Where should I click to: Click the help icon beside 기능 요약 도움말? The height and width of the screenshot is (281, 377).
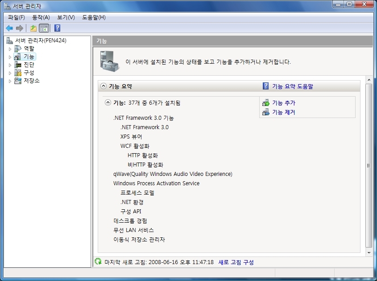coord(265,86)
